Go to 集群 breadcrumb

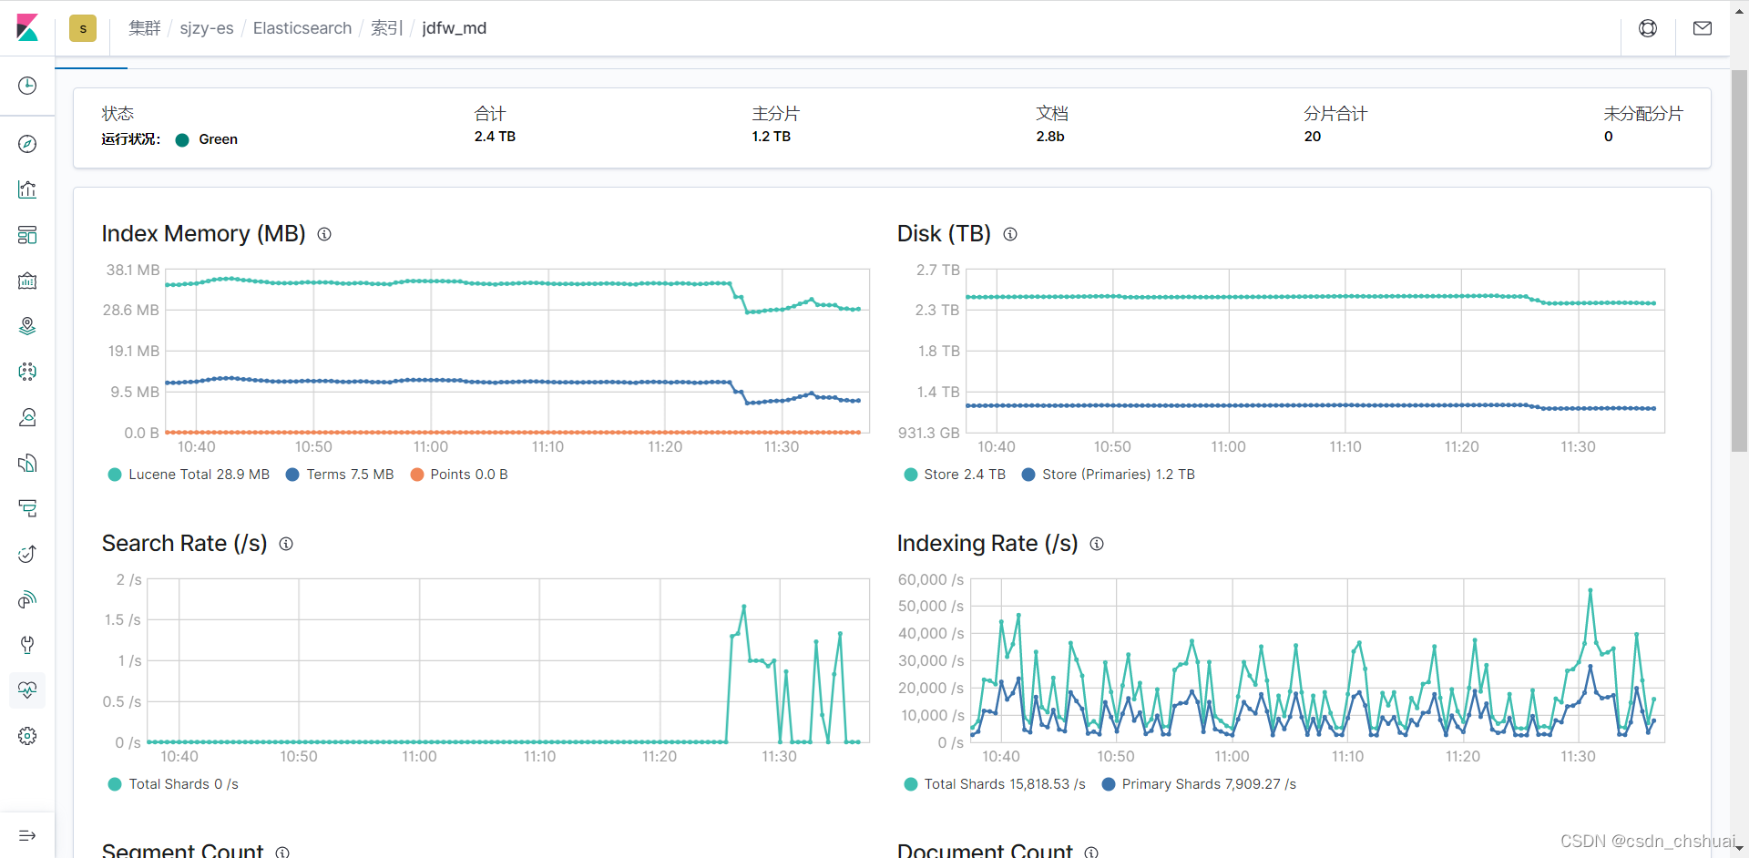[144, 28]
